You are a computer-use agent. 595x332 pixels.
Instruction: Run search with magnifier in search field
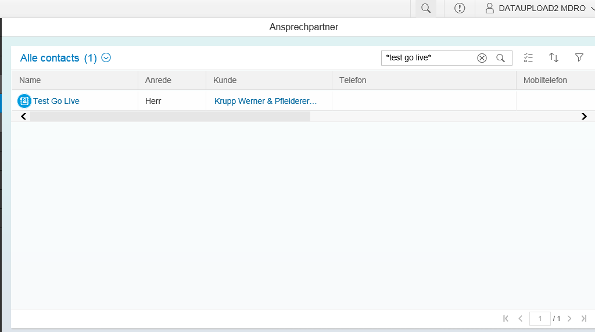pyautogui.click(x=500, y=58)
